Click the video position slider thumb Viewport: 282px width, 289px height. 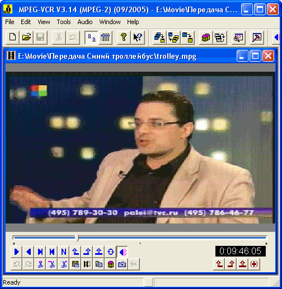(x=77, y=238)
